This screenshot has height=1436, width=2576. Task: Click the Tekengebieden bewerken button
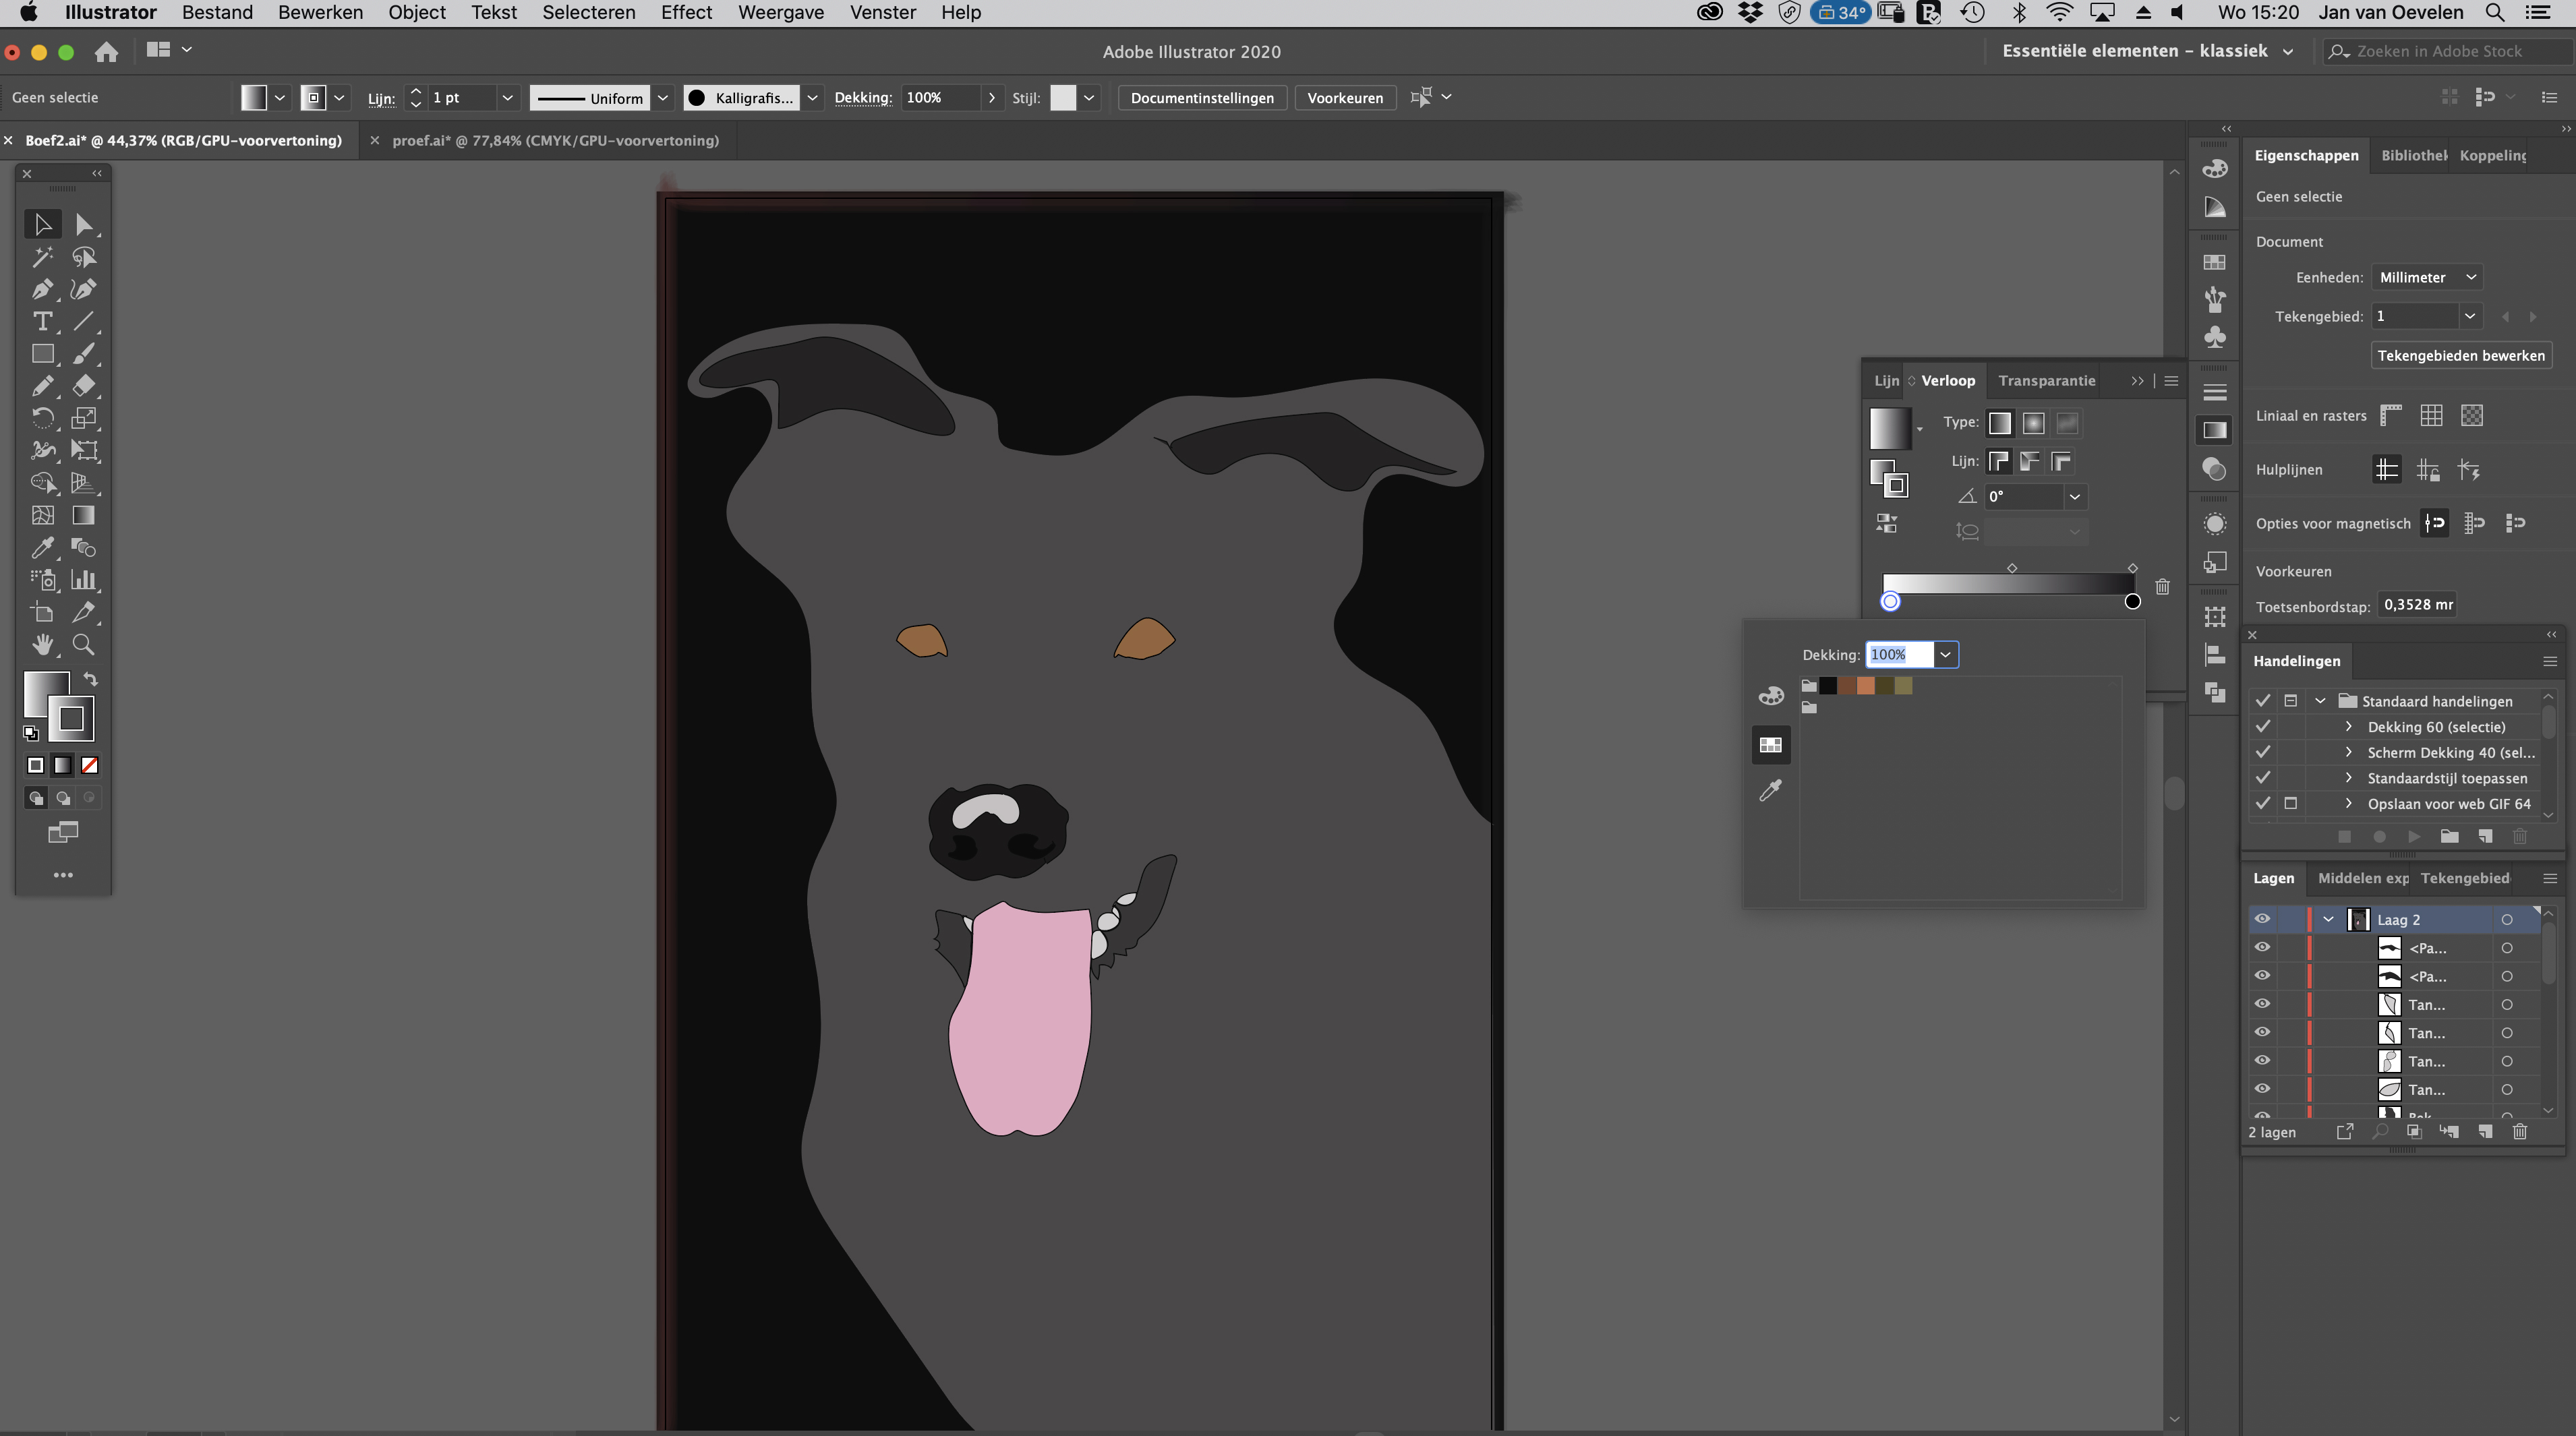click(2462, 355)
